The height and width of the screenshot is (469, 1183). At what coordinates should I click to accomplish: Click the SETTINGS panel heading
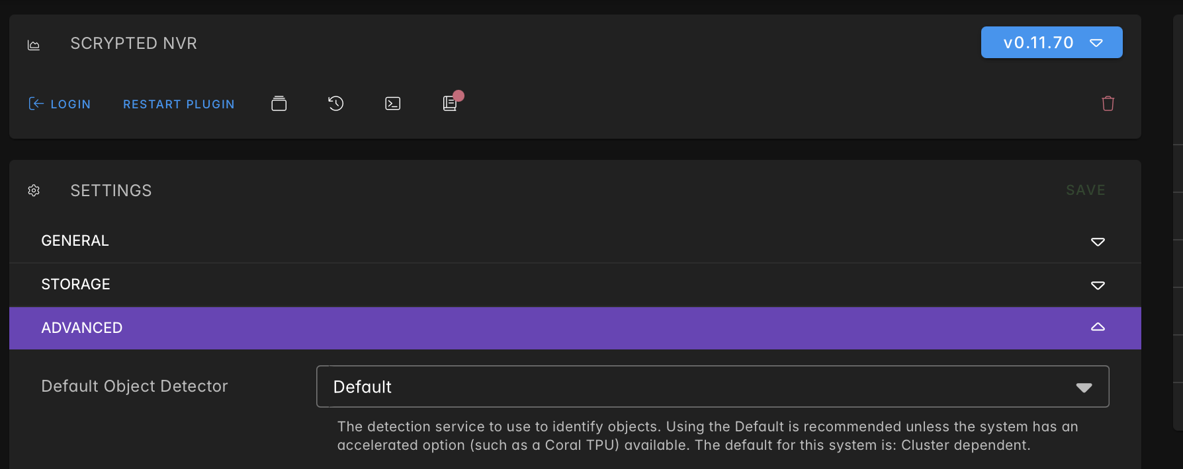(x=111, y=190)
